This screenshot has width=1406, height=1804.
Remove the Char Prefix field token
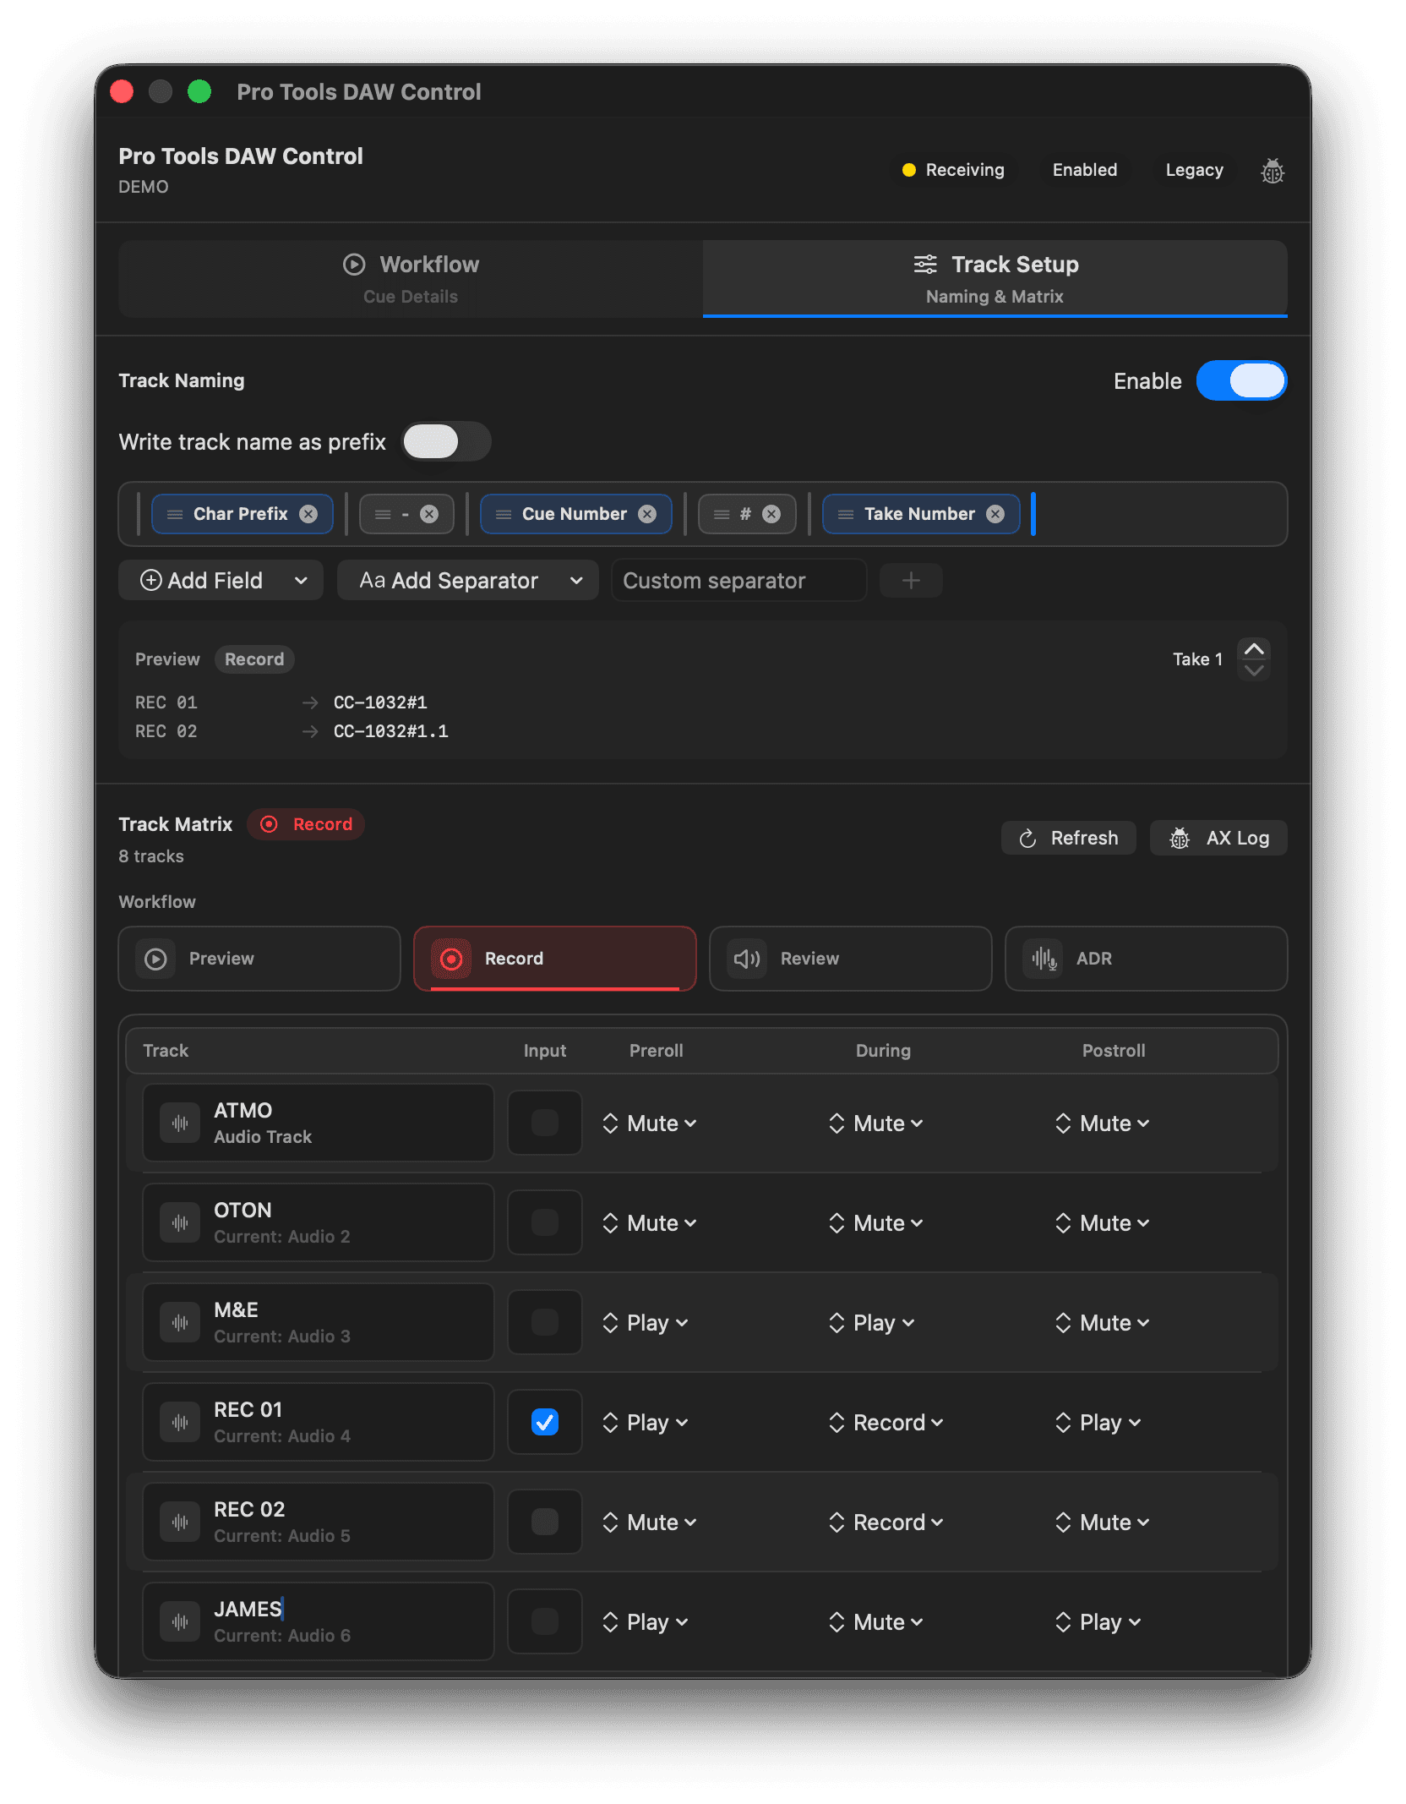pyautogui.click(x=309, y=514)
